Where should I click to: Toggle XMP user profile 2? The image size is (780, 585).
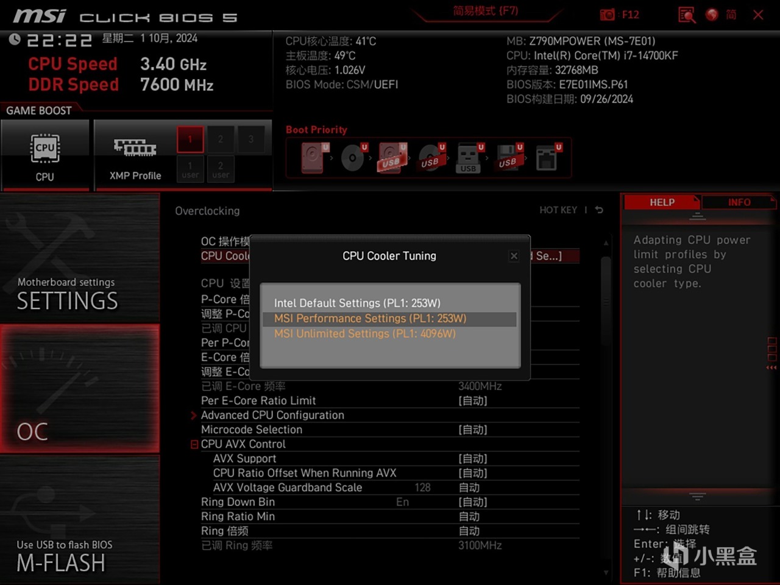click(x=221, y=169)
